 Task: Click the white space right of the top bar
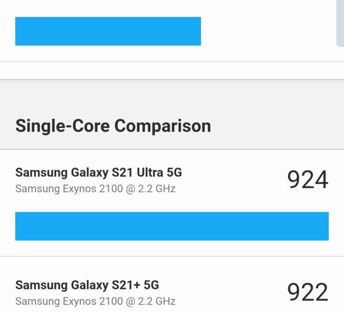(x=266, y=31)
